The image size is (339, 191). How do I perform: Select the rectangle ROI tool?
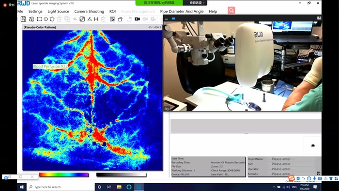(x=39, y=19)
